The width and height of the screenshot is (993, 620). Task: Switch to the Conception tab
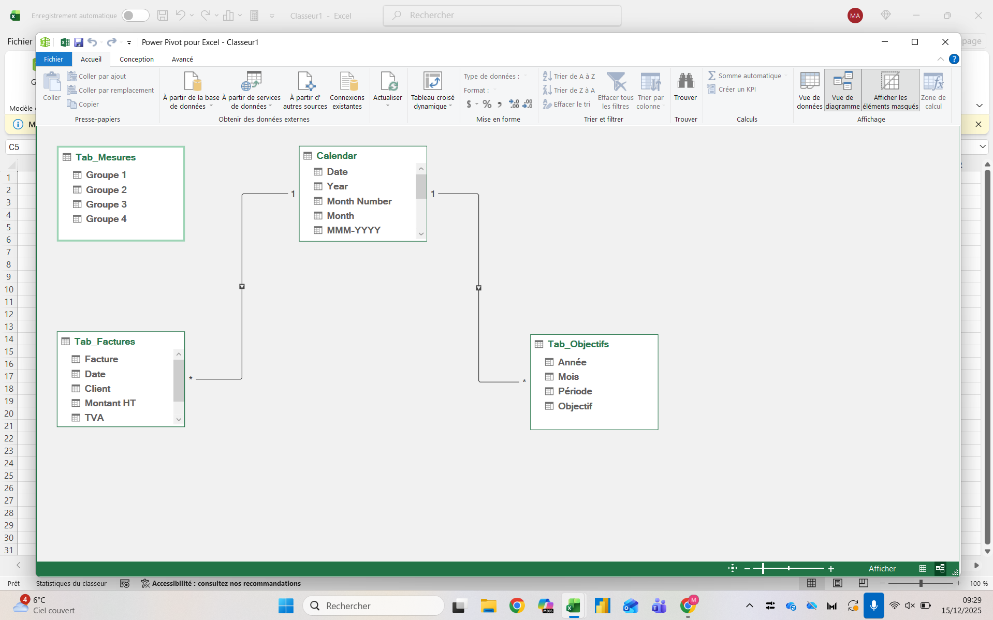137,59
